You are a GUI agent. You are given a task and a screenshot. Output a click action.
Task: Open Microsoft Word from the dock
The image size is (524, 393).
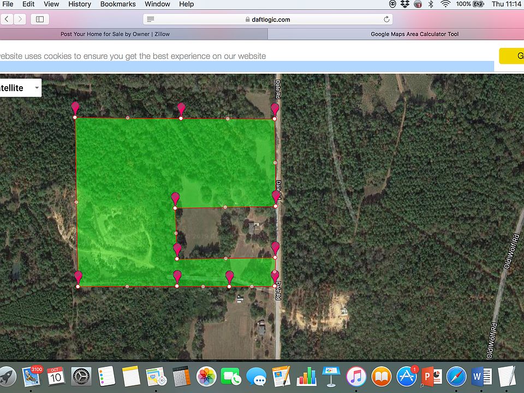point(481,377)
